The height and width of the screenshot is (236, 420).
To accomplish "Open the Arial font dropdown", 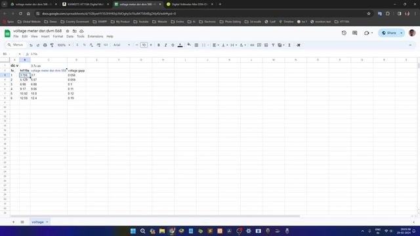I will coord(121,45).
